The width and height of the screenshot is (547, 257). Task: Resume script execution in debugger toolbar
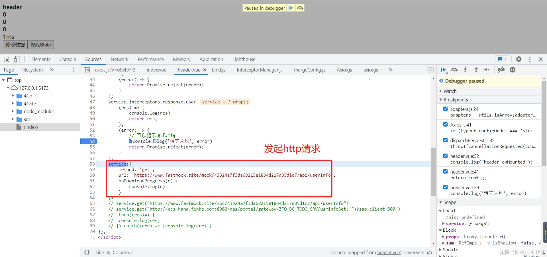[444, 70]
